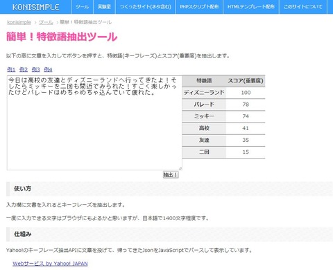Click the 特徴語 column header

click(204, 81)
